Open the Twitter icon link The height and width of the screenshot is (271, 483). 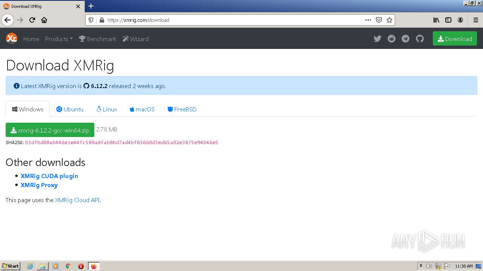[377, 39]
